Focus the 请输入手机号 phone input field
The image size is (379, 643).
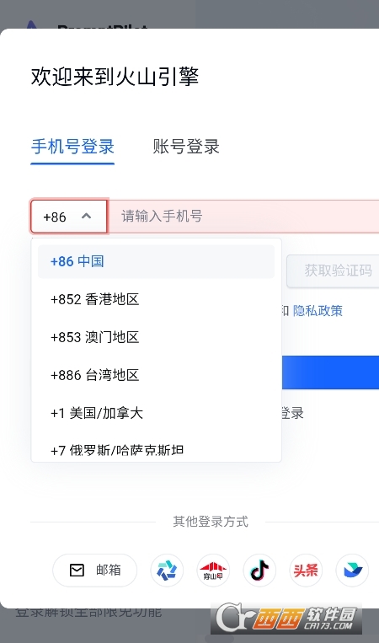tap(243, 217)
